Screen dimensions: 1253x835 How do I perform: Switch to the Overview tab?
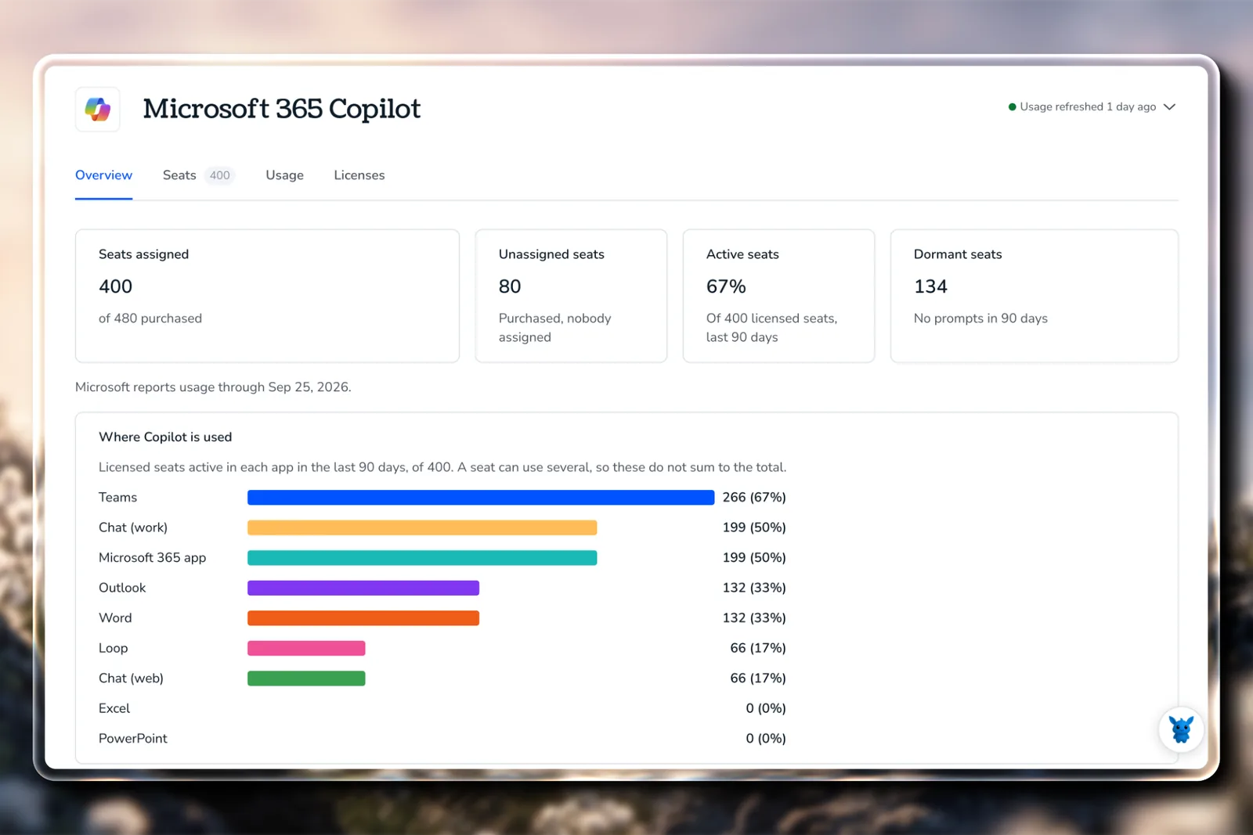click(x=103, y=175)
